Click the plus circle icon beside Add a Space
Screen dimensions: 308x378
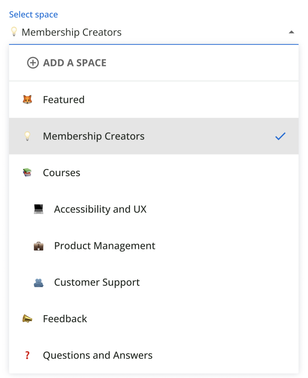click(33, 63)
